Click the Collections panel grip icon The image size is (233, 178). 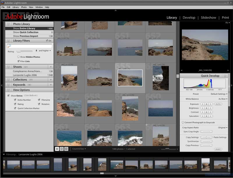[8, 80]
